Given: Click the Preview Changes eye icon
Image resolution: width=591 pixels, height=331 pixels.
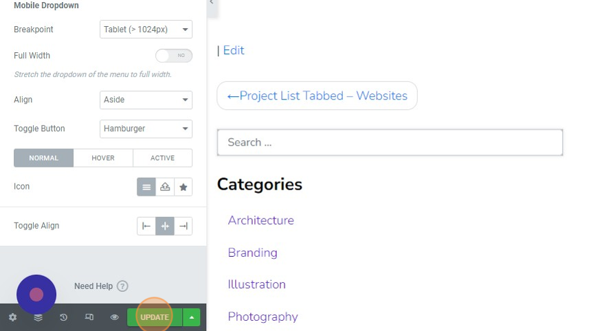Looking at the screenshot, I should pos(114,317).
